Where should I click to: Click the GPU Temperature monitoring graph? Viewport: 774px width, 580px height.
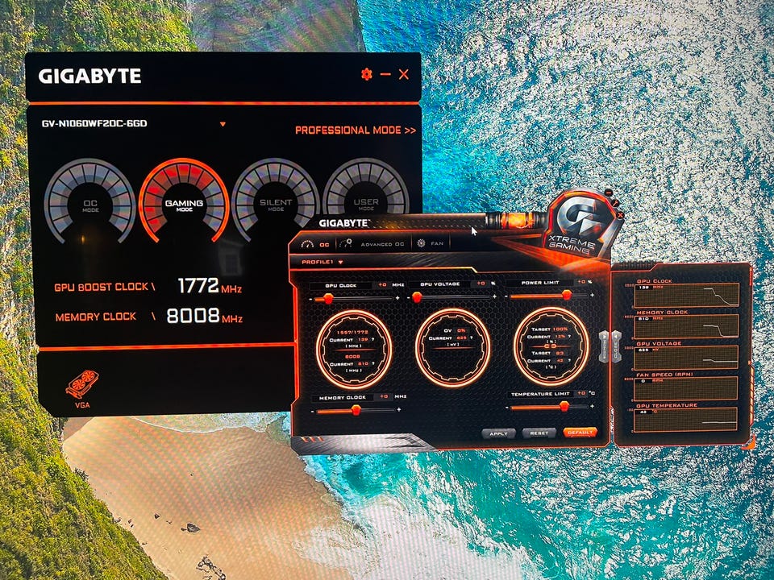685,420
